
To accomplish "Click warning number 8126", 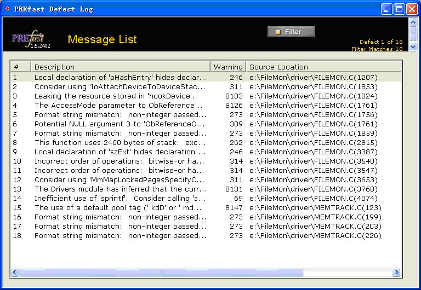I will [x=234, y=106].
